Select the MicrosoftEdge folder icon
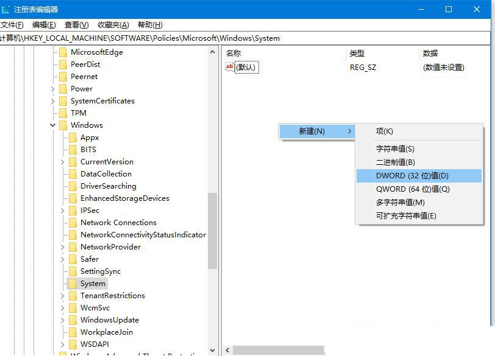This screenshot has height=356, width=495. coord(63,52)
